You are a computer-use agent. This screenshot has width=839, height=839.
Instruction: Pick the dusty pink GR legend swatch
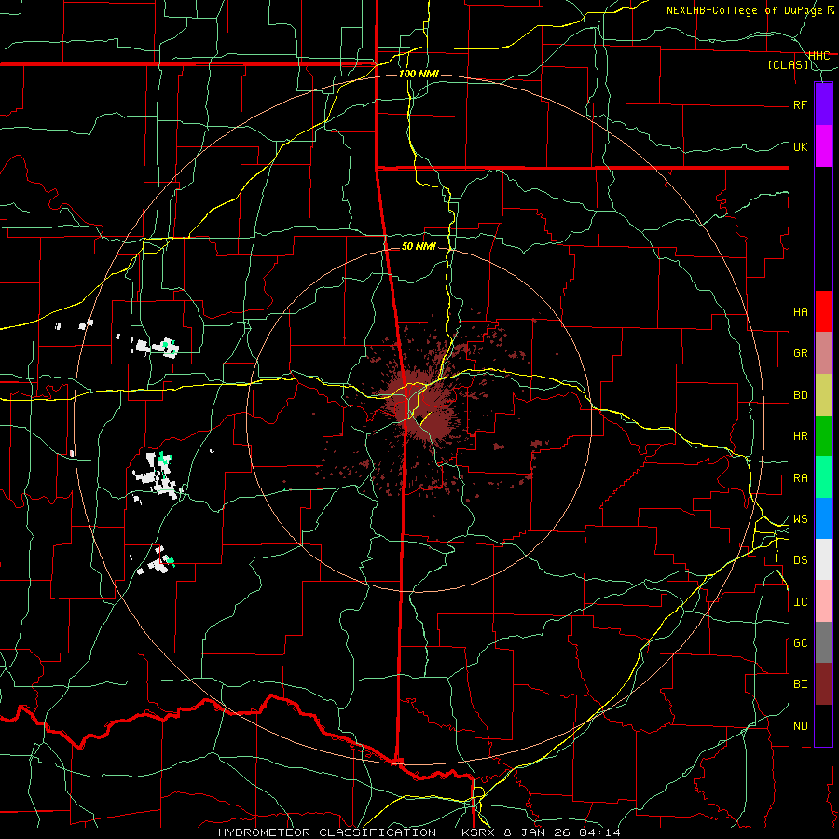823,353
